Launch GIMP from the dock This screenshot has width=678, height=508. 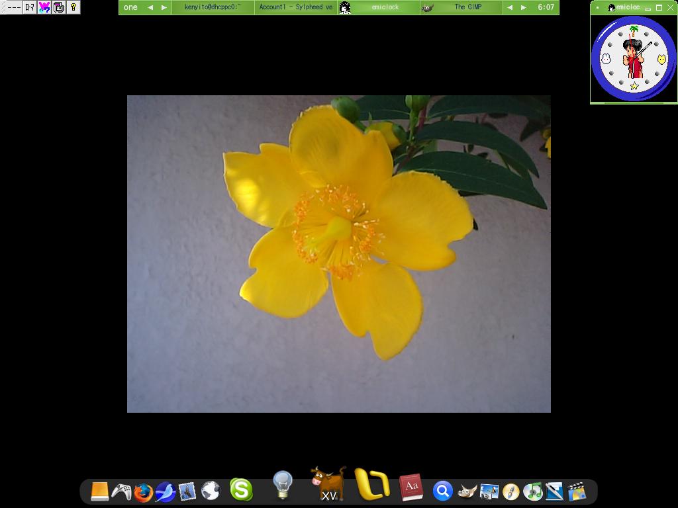click(467, 491)
